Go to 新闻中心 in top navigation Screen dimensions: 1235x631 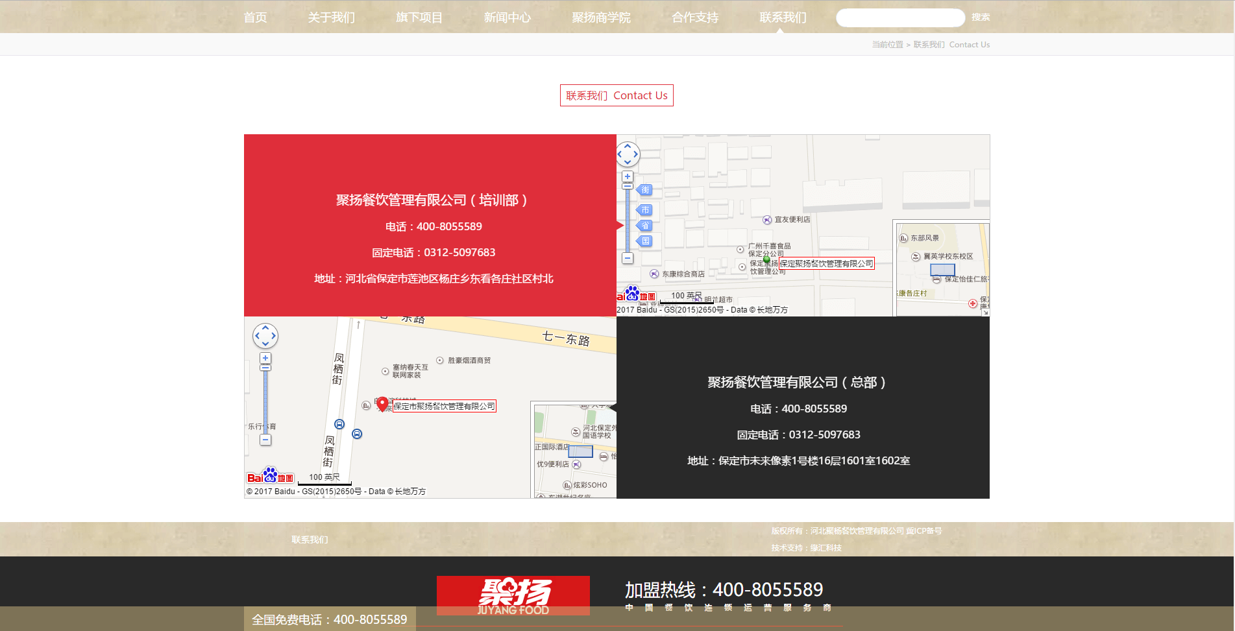pos(507,18)
